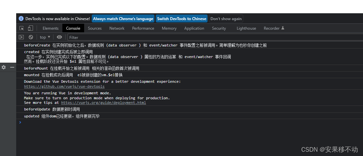The height and width of the screenshot is (156, 363).
Task: Select the created log message first line
Action: [58, 52]
